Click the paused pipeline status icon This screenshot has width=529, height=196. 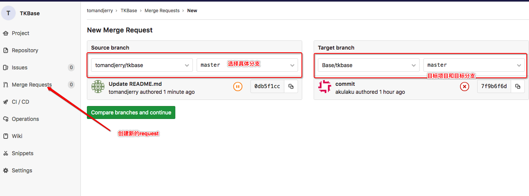coord(238,87)
